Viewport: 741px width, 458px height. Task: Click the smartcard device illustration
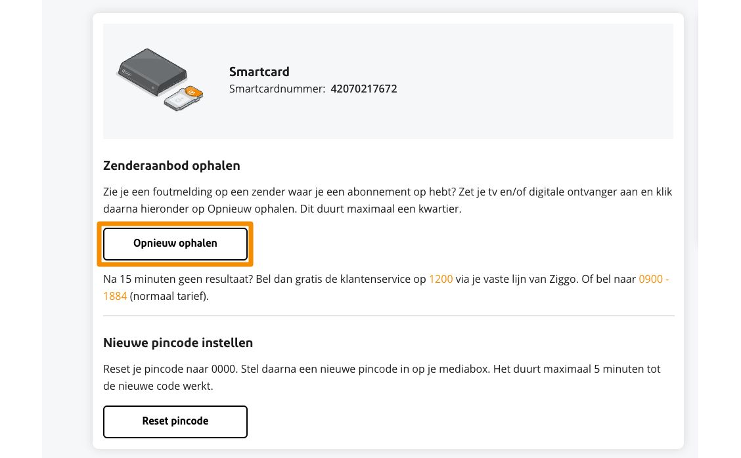tap(151, 72)
